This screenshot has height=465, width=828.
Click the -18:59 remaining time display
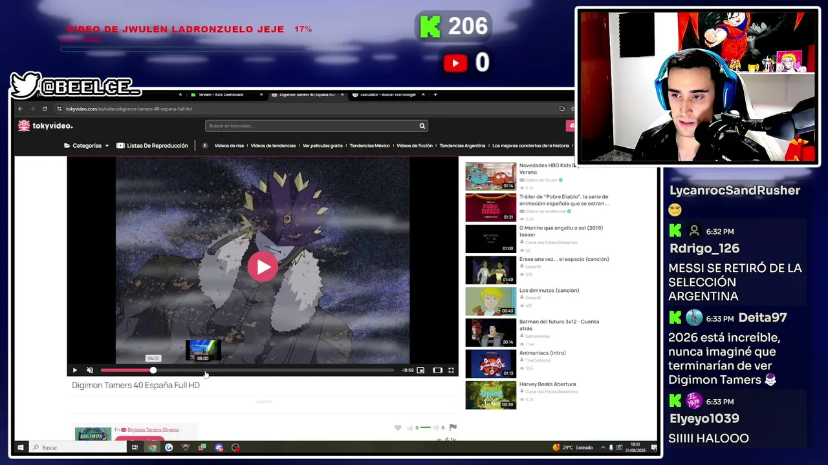[x=408, y=371]
